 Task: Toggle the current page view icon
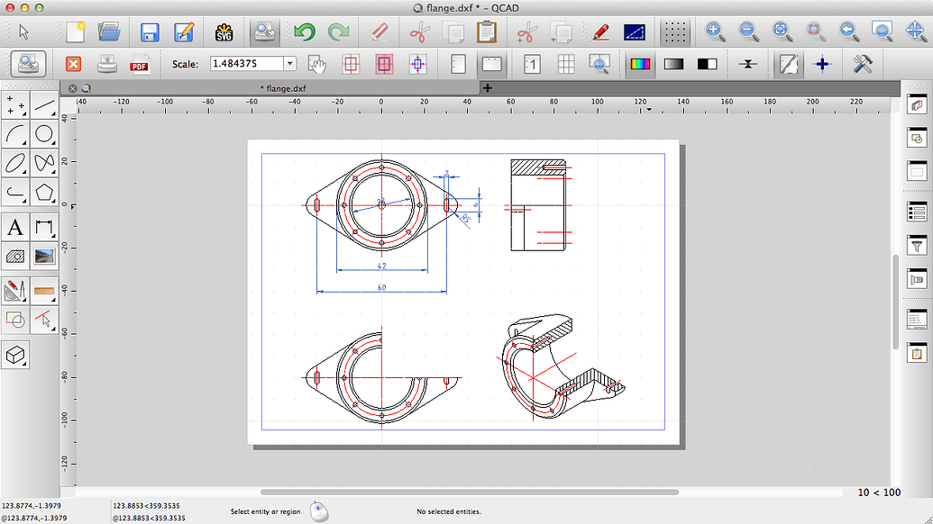(532, 64)
